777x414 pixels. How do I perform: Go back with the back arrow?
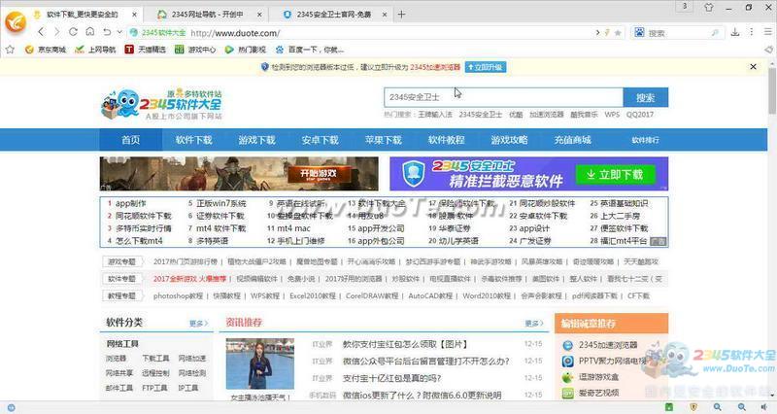point(41,32)
